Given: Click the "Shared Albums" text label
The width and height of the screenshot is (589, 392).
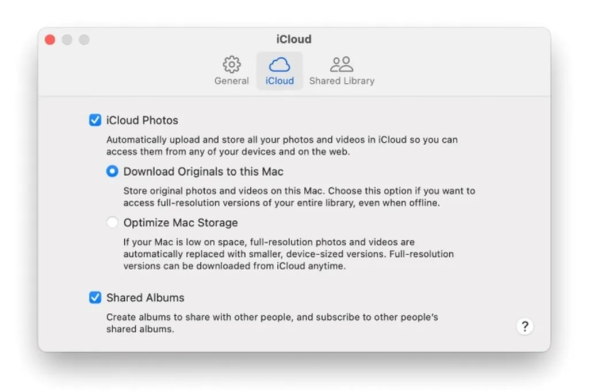Looking at the screenshot, I should tap(144, 298).
